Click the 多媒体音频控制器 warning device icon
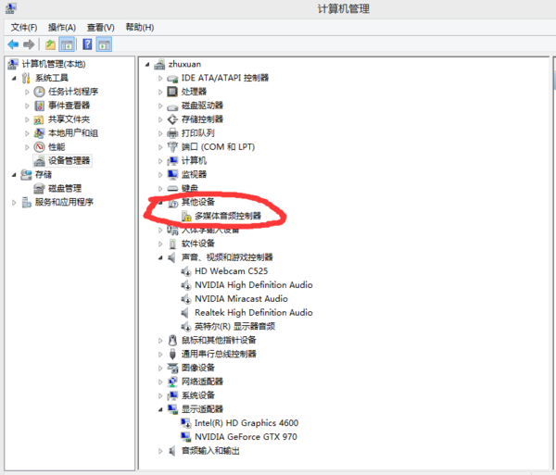This screenshot has width=556, height=475. coord(186,216)
